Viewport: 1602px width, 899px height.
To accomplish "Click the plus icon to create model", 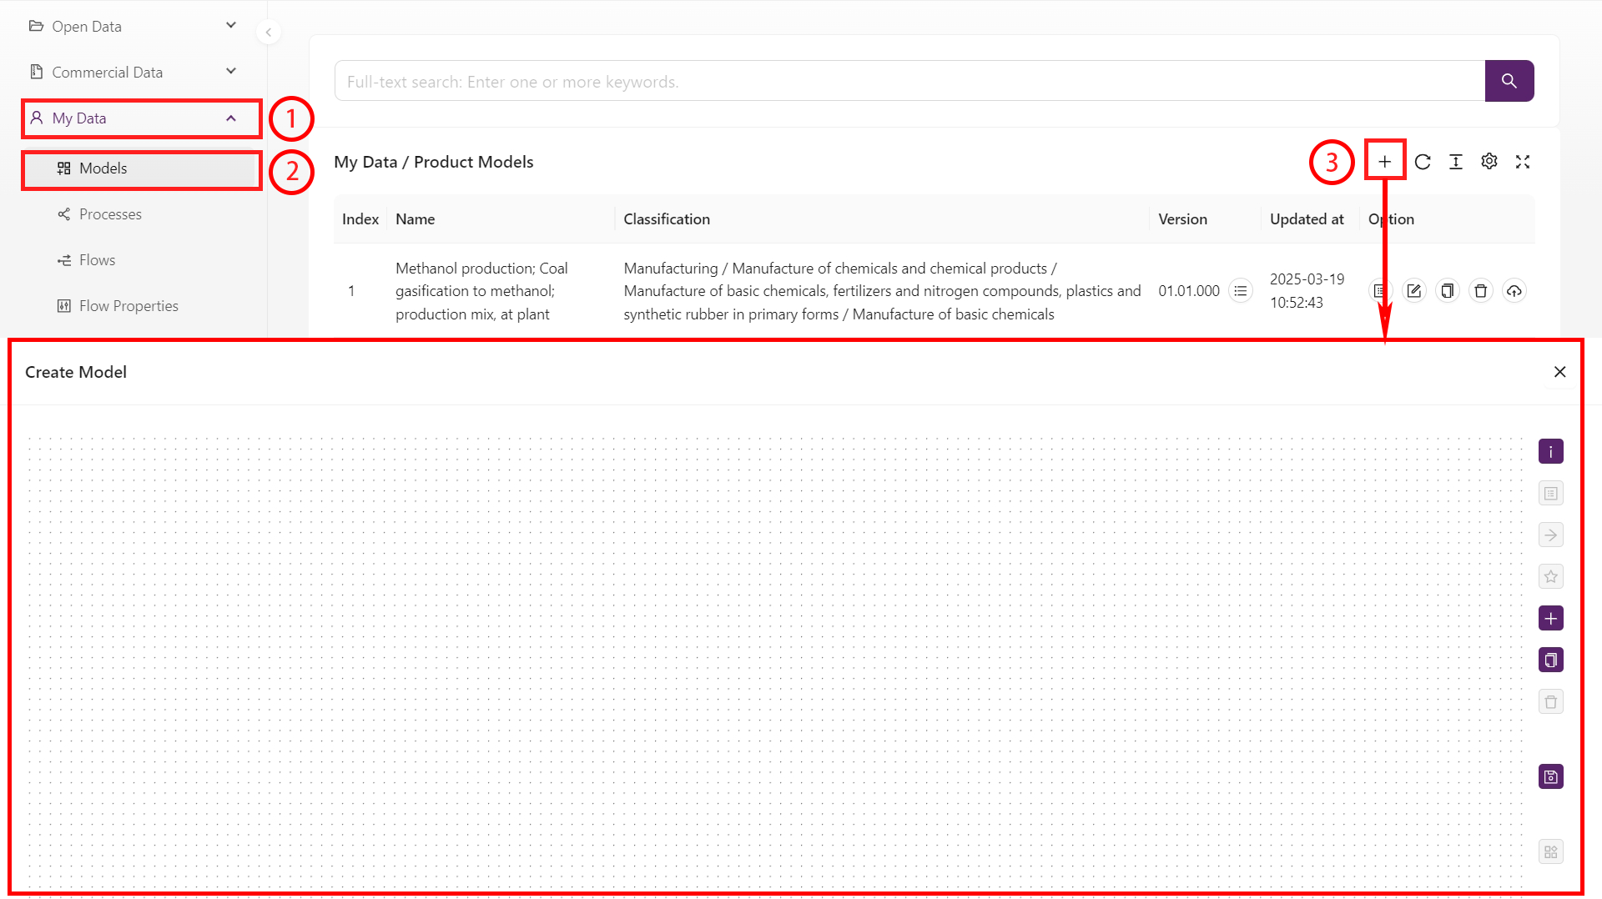I will coord(1384,162).
